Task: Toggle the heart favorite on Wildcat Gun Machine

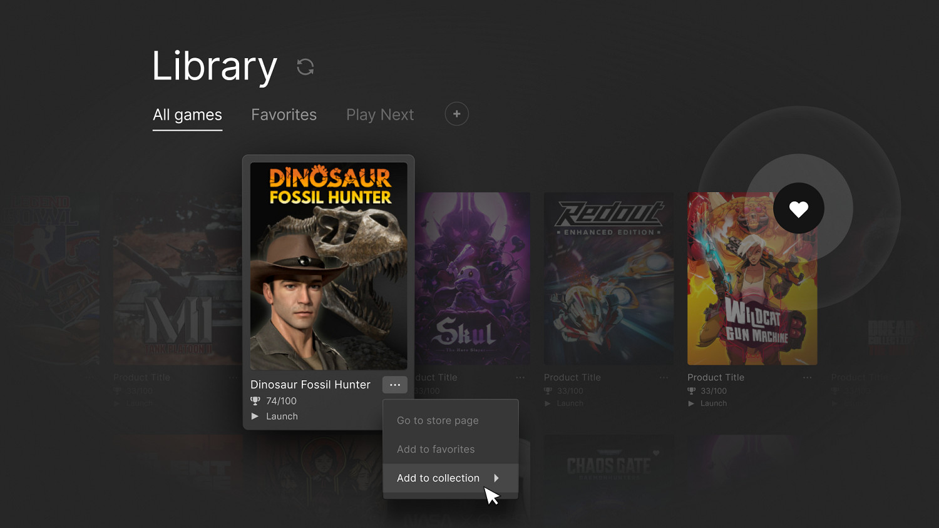Action: pyautogui.click(x=798, y=209)
